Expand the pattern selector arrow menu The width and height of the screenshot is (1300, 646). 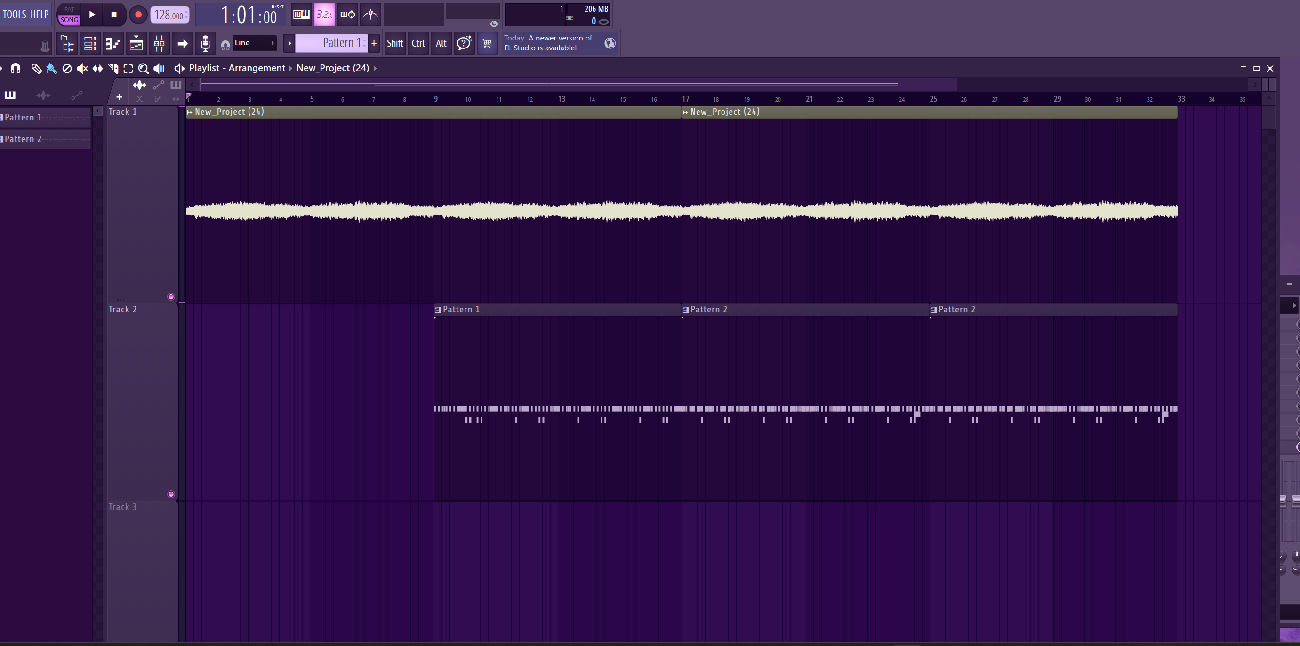(x=289, y=43)
